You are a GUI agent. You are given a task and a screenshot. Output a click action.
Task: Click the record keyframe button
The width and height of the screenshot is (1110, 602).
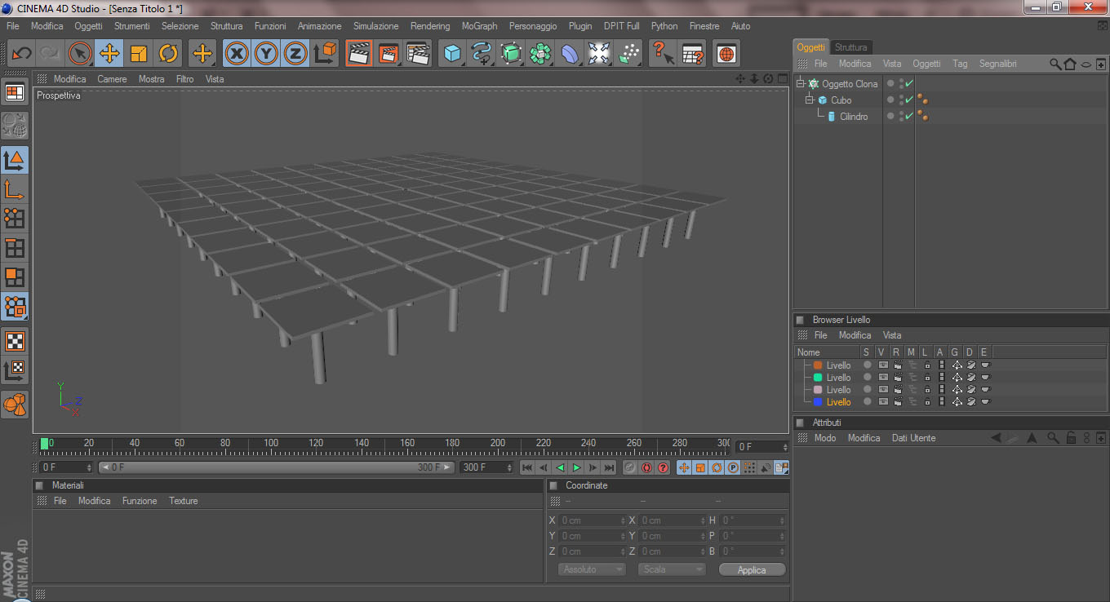[x=629, y=467]
